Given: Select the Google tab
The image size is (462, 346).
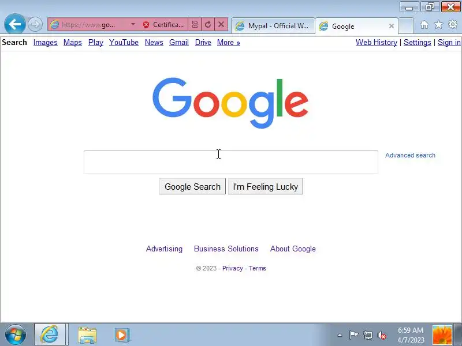Looking at the screenshot, I should (356, 26).
